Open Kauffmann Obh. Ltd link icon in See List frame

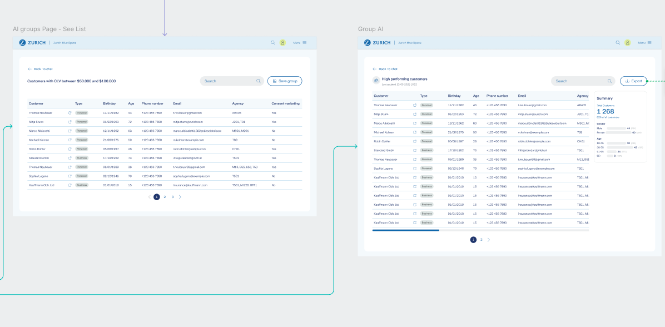tap(70, 185)
